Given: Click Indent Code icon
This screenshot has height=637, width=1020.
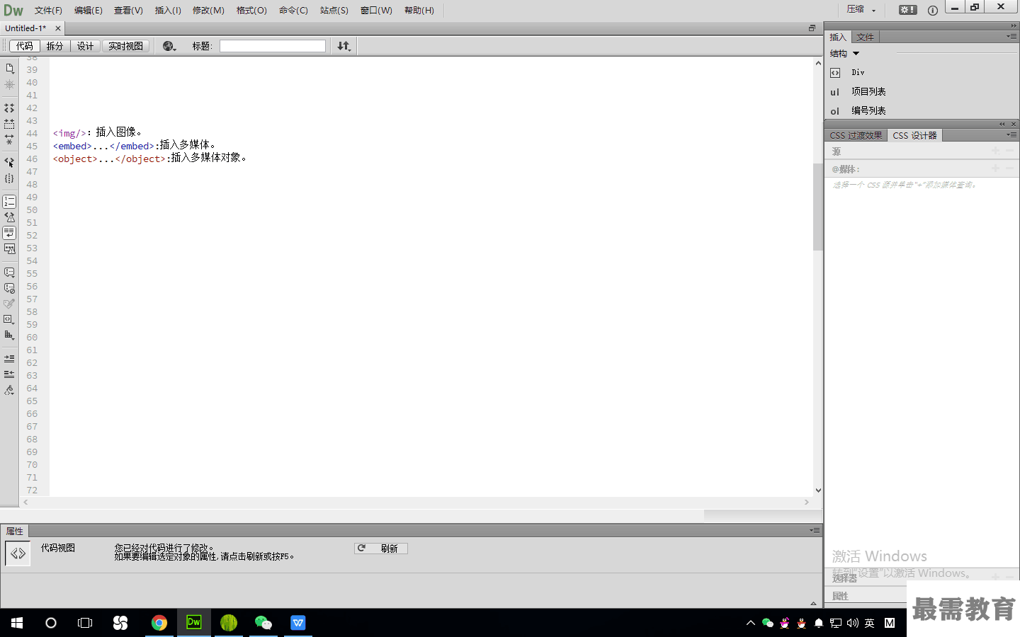Looking at the screenshot, I should 9,359.
